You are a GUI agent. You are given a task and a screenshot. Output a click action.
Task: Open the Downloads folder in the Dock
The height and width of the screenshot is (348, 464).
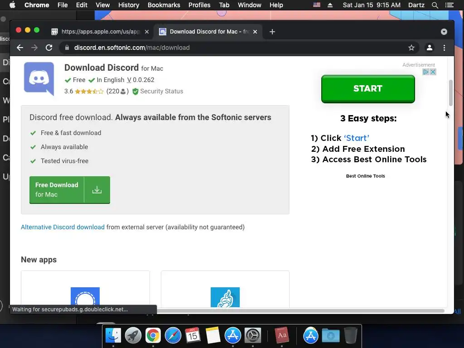[330, 336]
